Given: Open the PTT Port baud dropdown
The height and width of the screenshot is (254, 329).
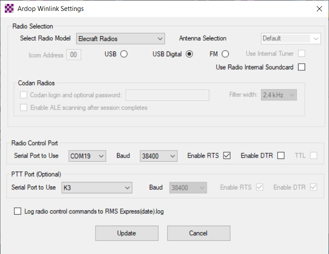Looking at the screenshot, I should pos(188,188).
